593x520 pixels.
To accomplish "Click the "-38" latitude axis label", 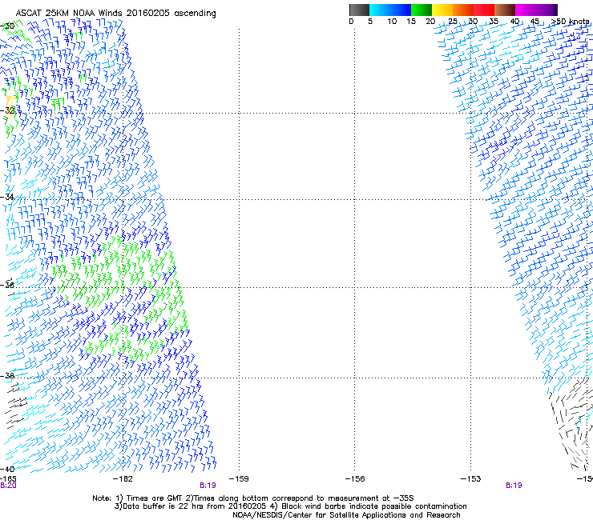I will 7,375.
